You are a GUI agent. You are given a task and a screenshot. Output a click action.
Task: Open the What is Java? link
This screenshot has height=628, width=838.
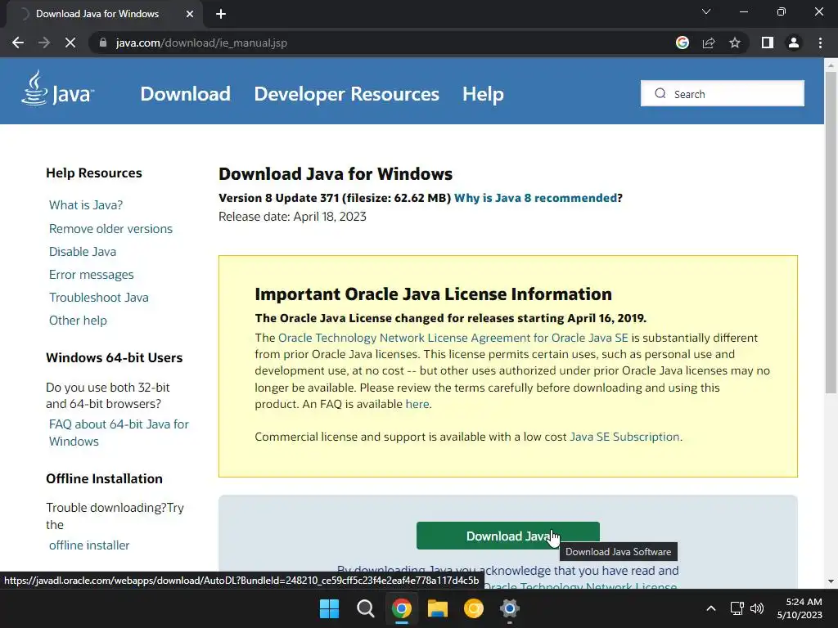coord(86,205)
